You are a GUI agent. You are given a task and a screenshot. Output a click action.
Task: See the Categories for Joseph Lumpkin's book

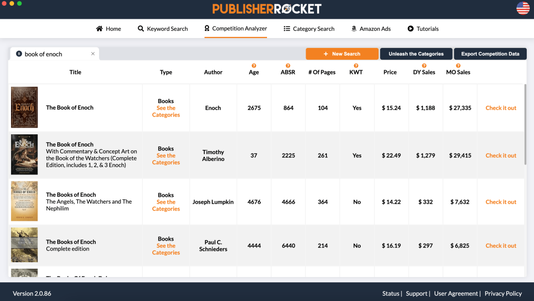pos(166,205)
